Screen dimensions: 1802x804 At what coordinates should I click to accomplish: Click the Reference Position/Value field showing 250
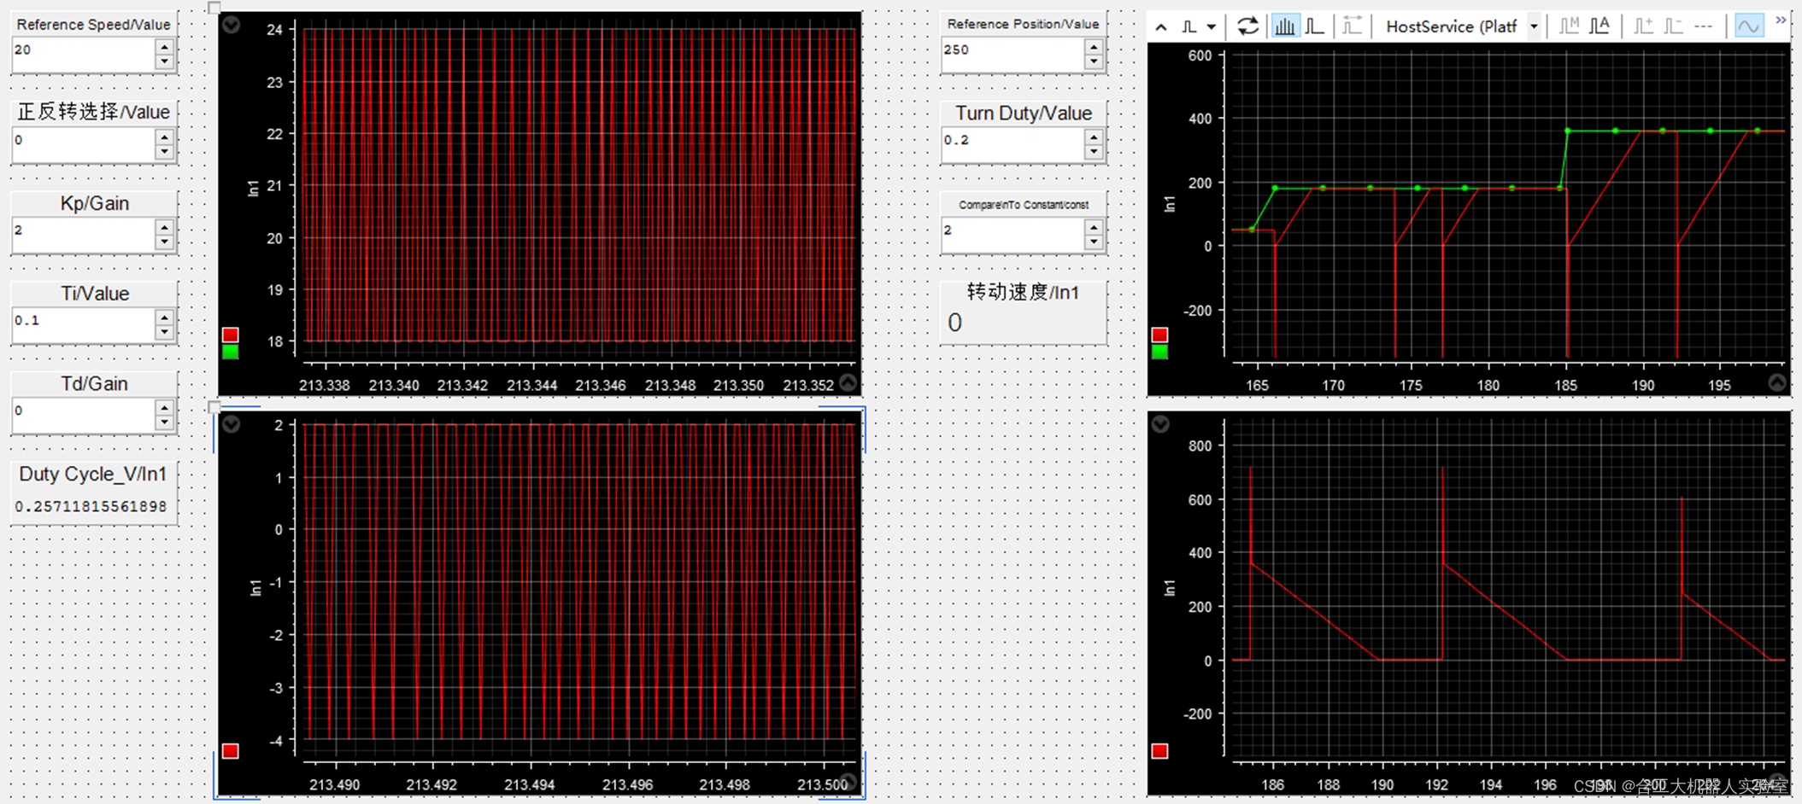click(x=1013, y=55)
